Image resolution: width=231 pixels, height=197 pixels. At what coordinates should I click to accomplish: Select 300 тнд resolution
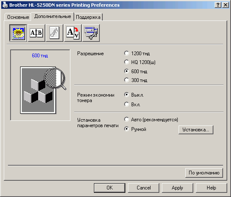click(x=135, y=80)
